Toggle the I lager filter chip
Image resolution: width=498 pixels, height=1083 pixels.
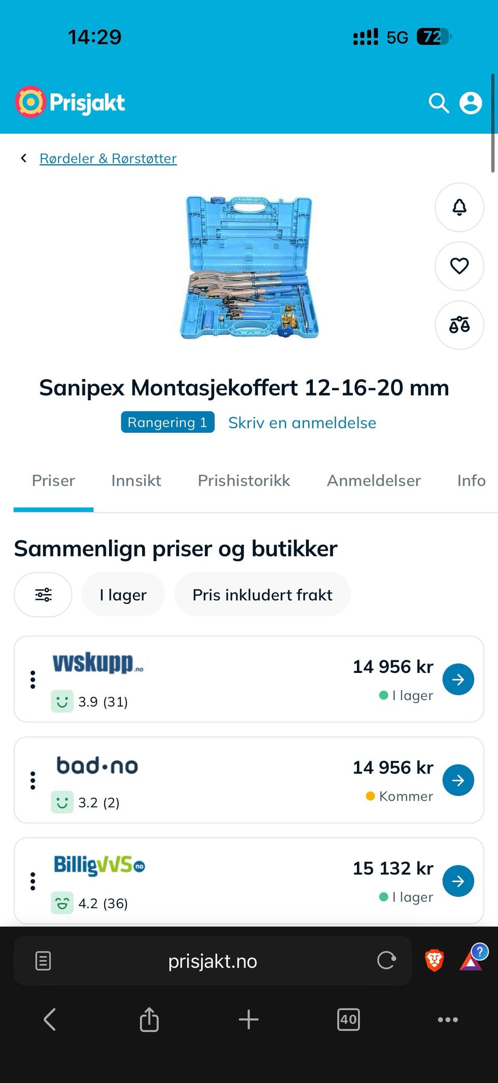(123, 594)
